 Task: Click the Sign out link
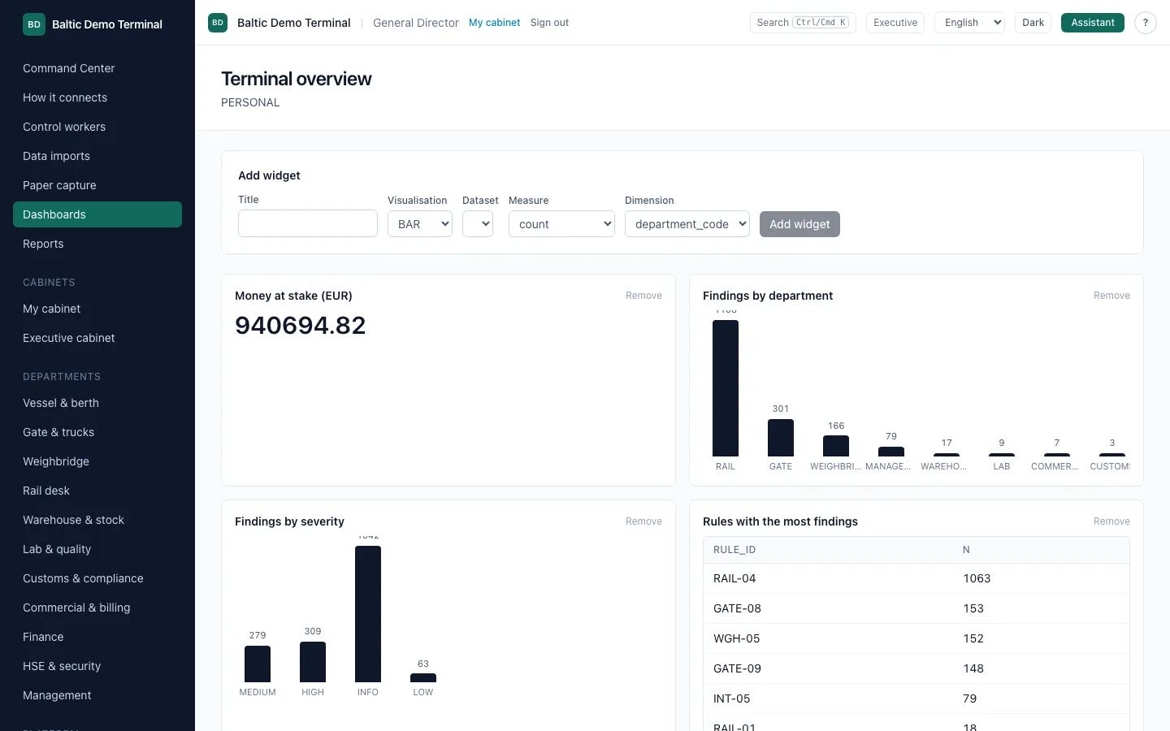pos(549,23)
